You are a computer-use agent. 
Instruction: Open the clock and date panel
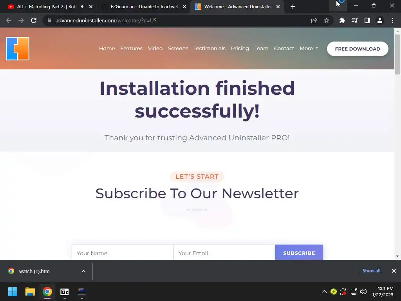point(383,292)
